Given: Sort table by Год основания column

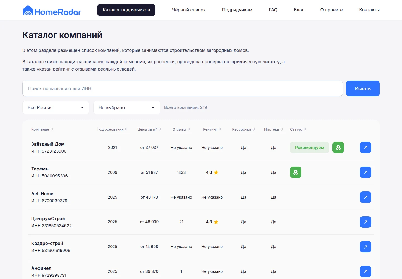Looking at the screenshot, I should tap(113, 129).
